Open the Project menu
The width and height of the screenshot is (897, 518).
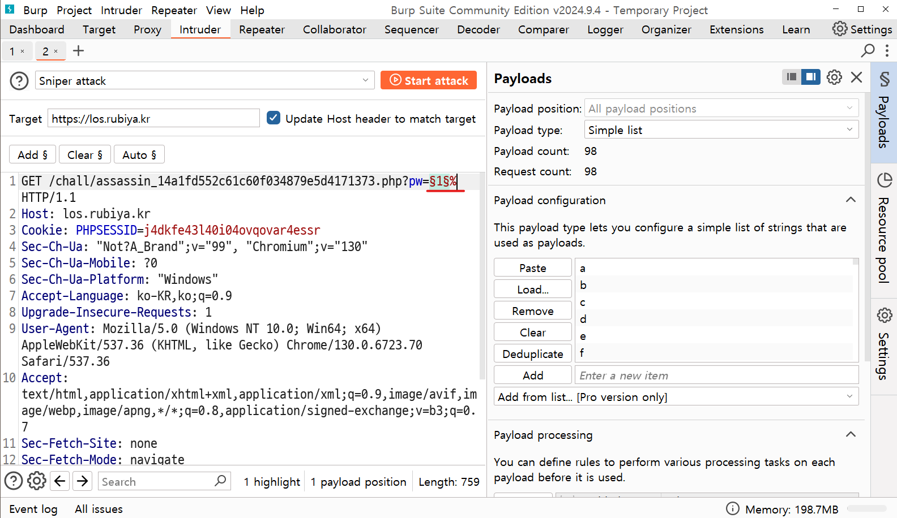click(x=74, y=10)
